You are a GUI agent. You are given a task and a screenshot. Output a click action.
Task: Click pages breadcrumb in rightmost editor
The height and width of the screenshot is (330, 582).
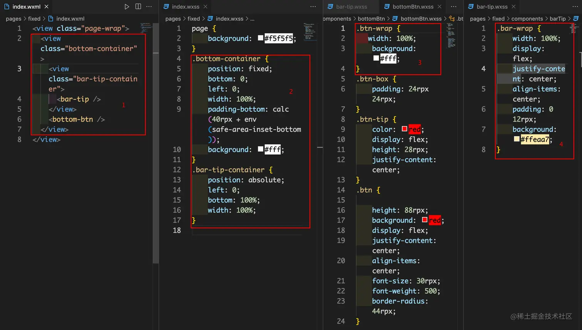478,18
